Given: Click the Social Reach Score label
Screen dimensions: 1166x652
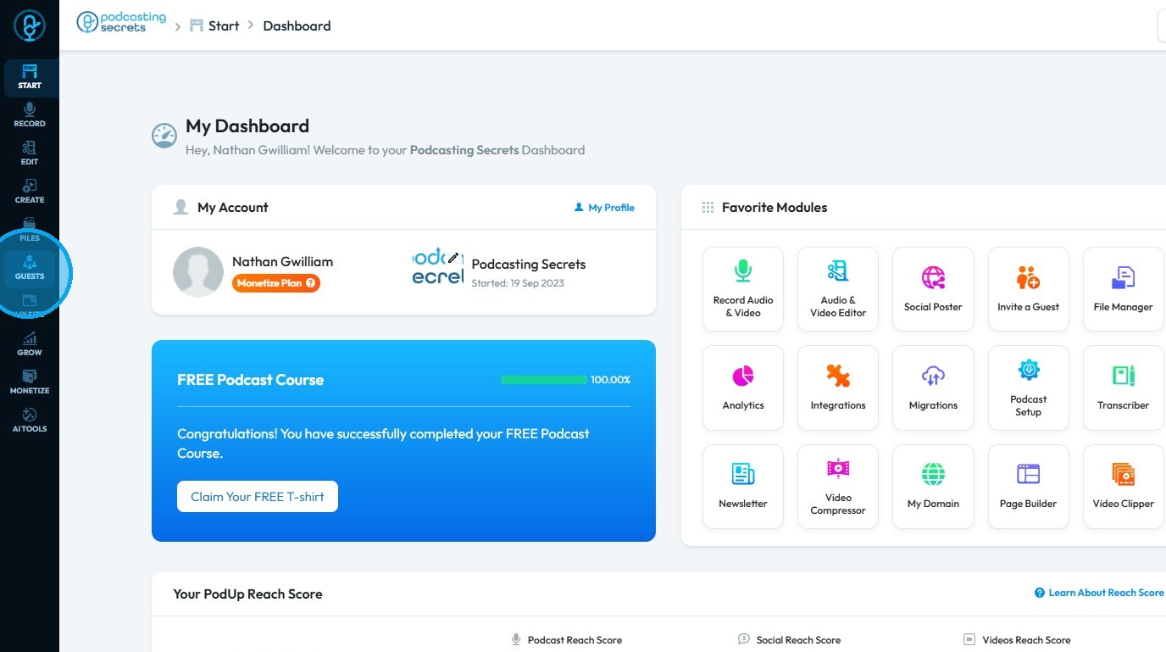Looking at the screenshot, I should point(798,640).
